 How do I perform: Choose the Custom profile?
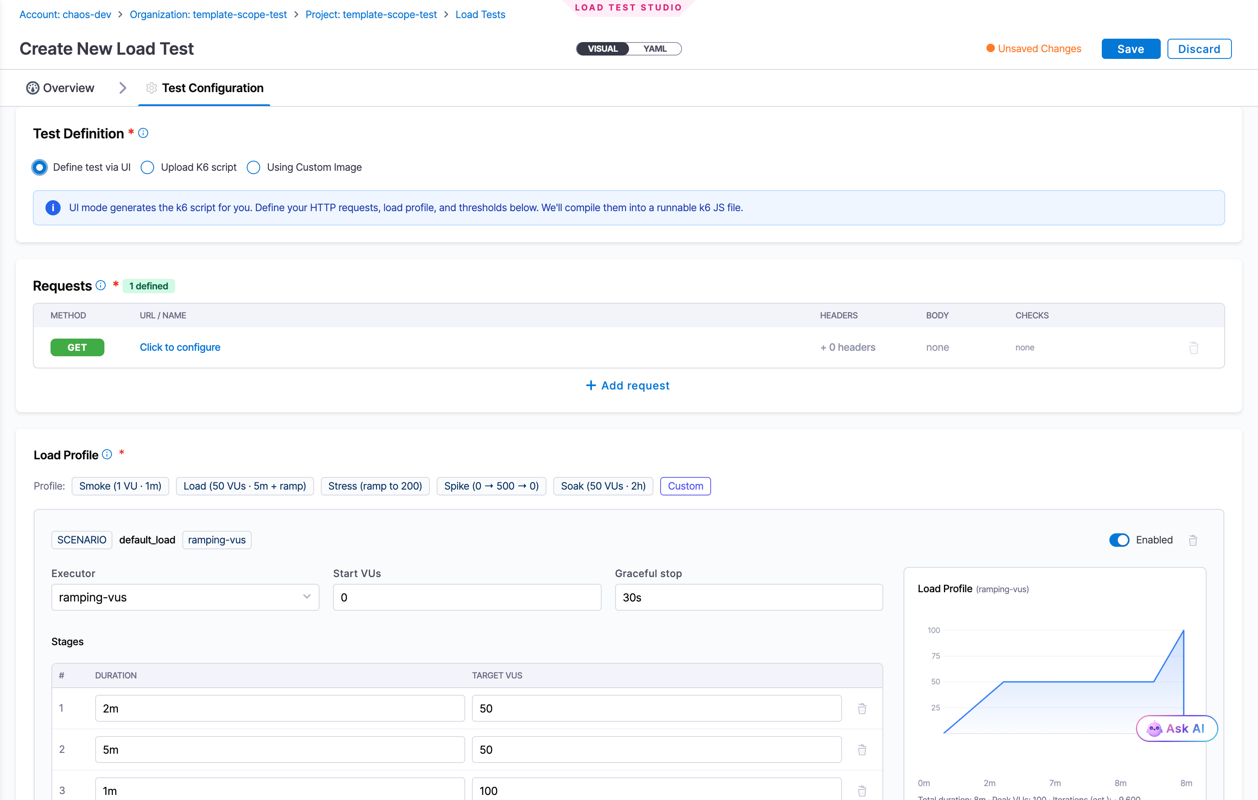coord(685,486)
